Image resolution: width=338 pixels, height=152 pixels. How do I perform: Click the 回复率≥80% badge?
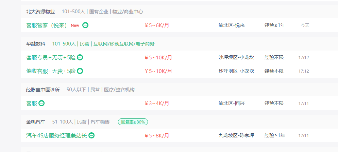(133, 122)
